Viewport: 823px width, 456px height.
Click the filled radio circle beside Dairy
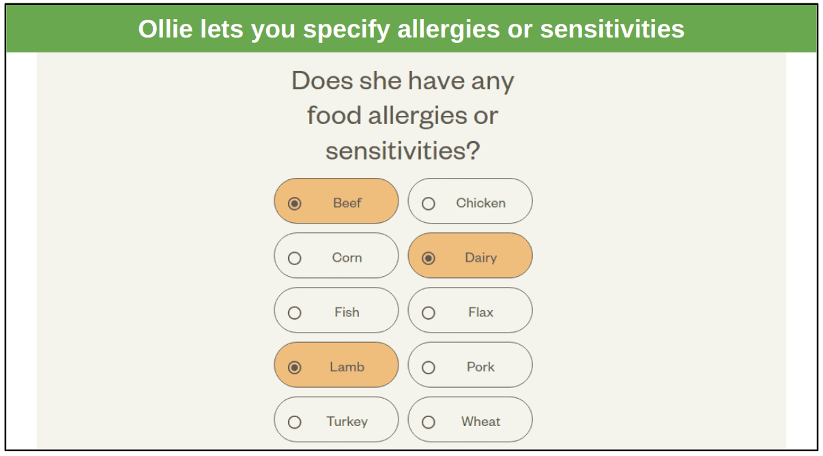coord(429,258)
